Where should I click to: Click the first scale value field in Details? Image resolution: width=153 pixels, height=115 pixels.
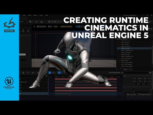click(x=135, y=84)
